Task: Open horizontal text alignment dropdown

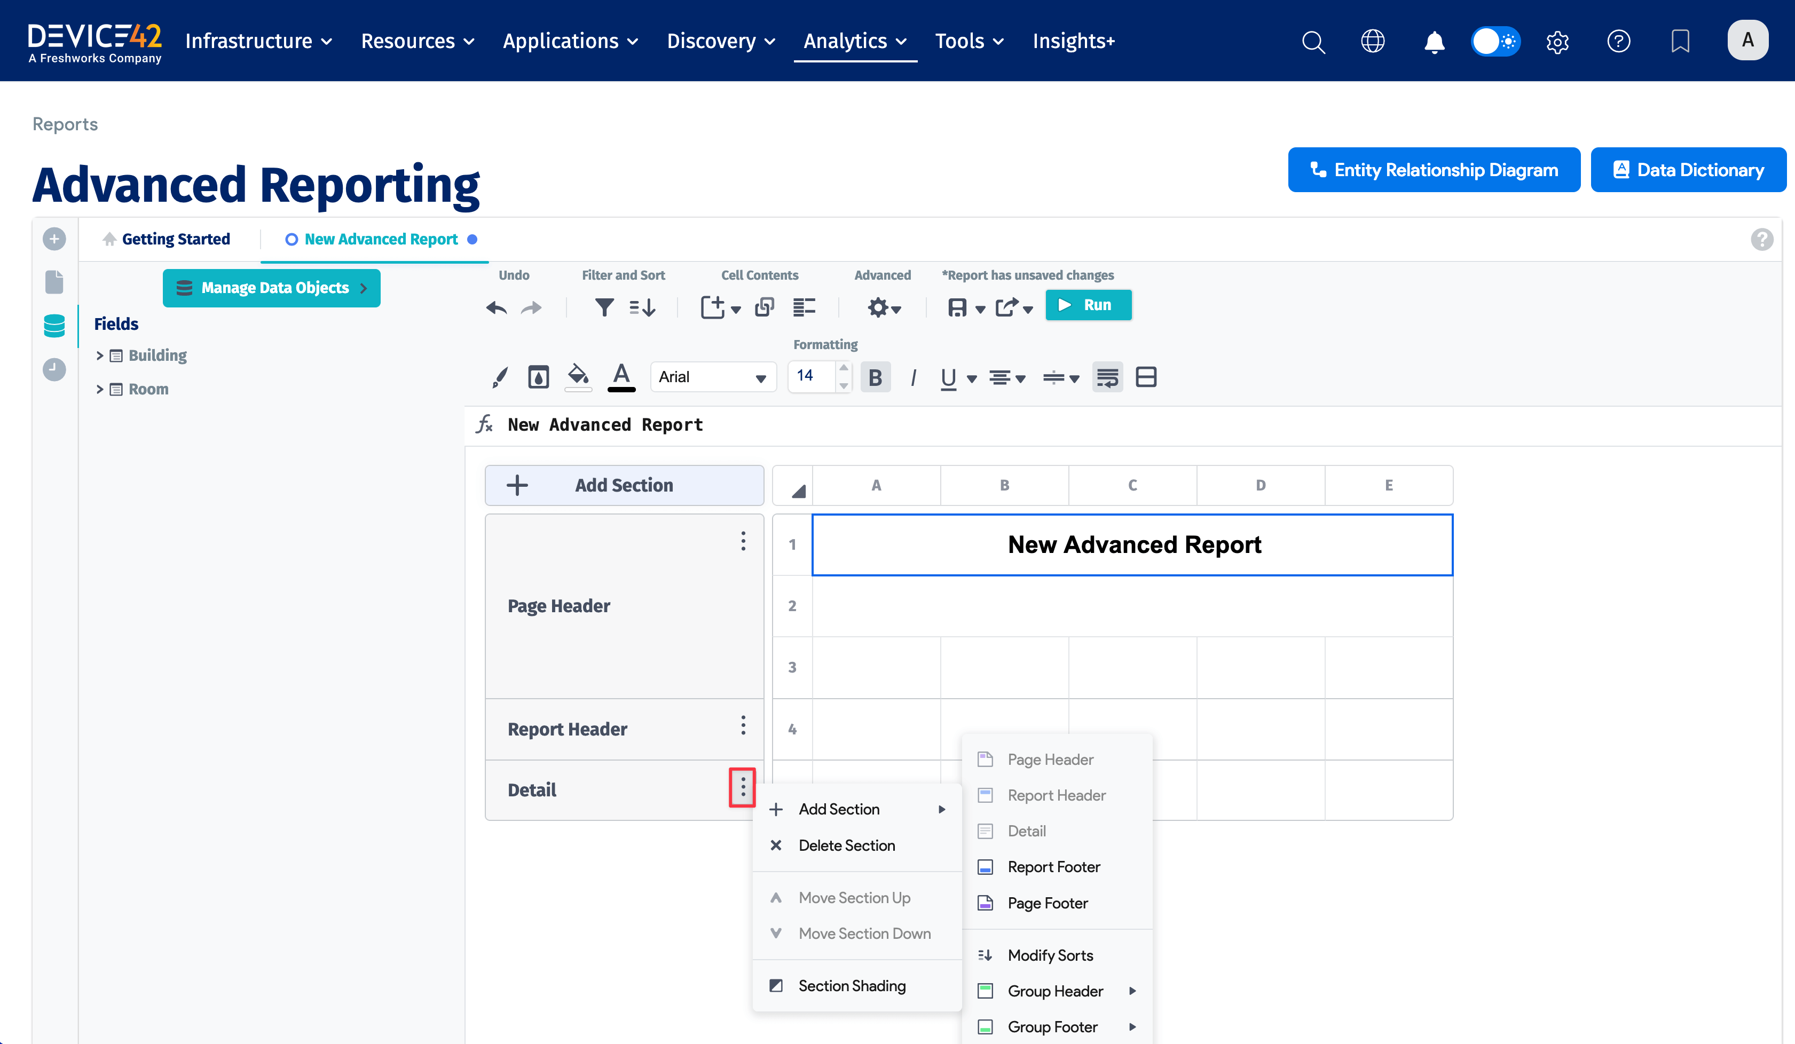Action: click(x=1006, y=377)
